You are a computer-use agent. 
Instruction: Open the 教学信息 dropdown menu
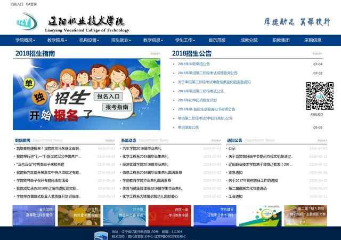(153, 41)
